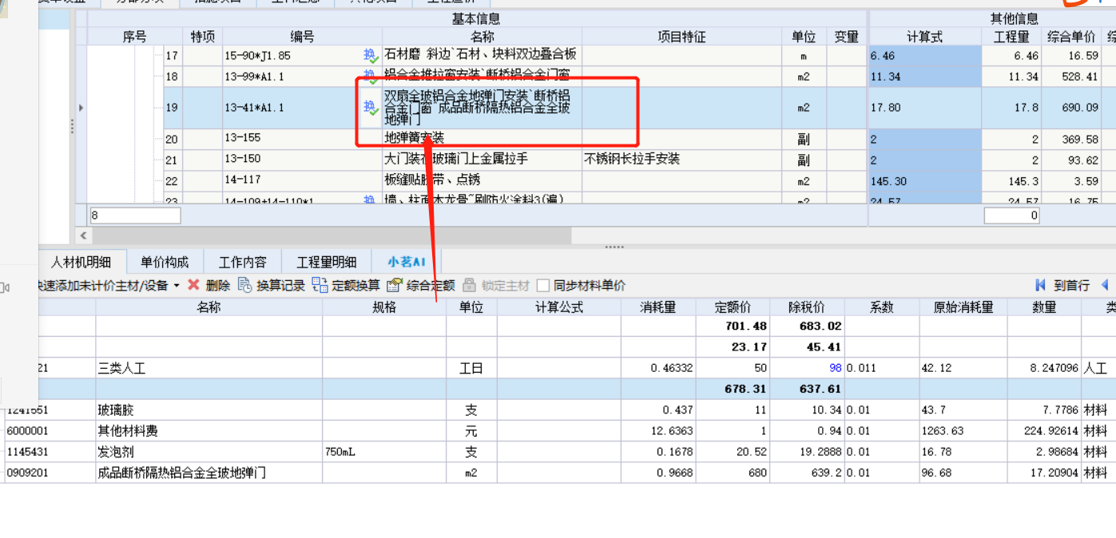Enable the 同步材料单价 checkbox

543,285
